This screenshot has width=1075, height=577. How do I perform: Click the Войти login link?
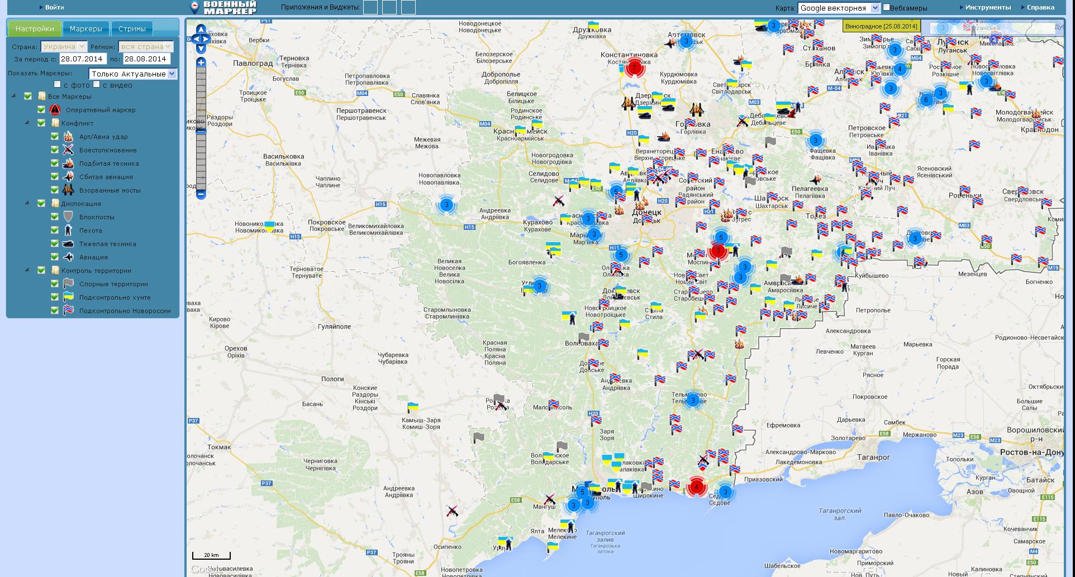54,7
